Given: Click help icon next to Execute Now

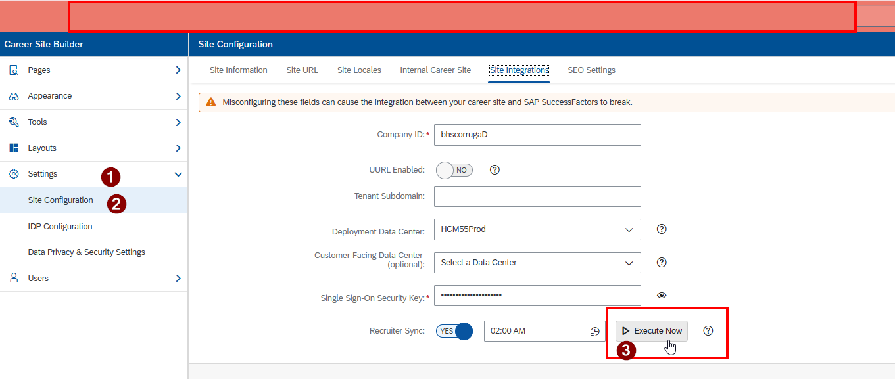Looking at the screenshot, I should coord(708,331).
